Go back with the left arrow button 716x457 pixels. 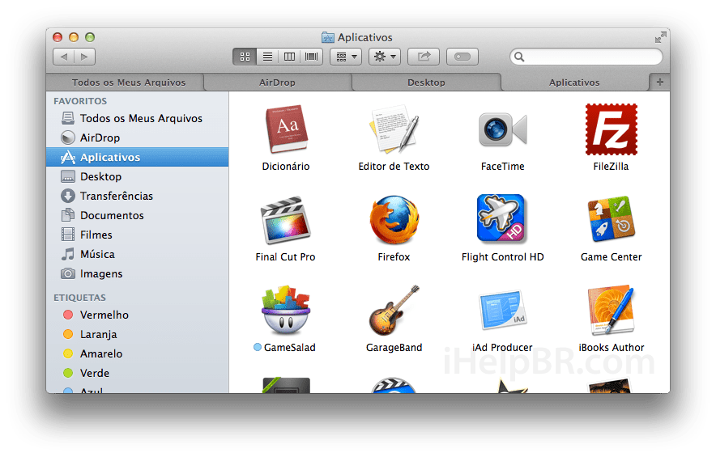[64, 57]
